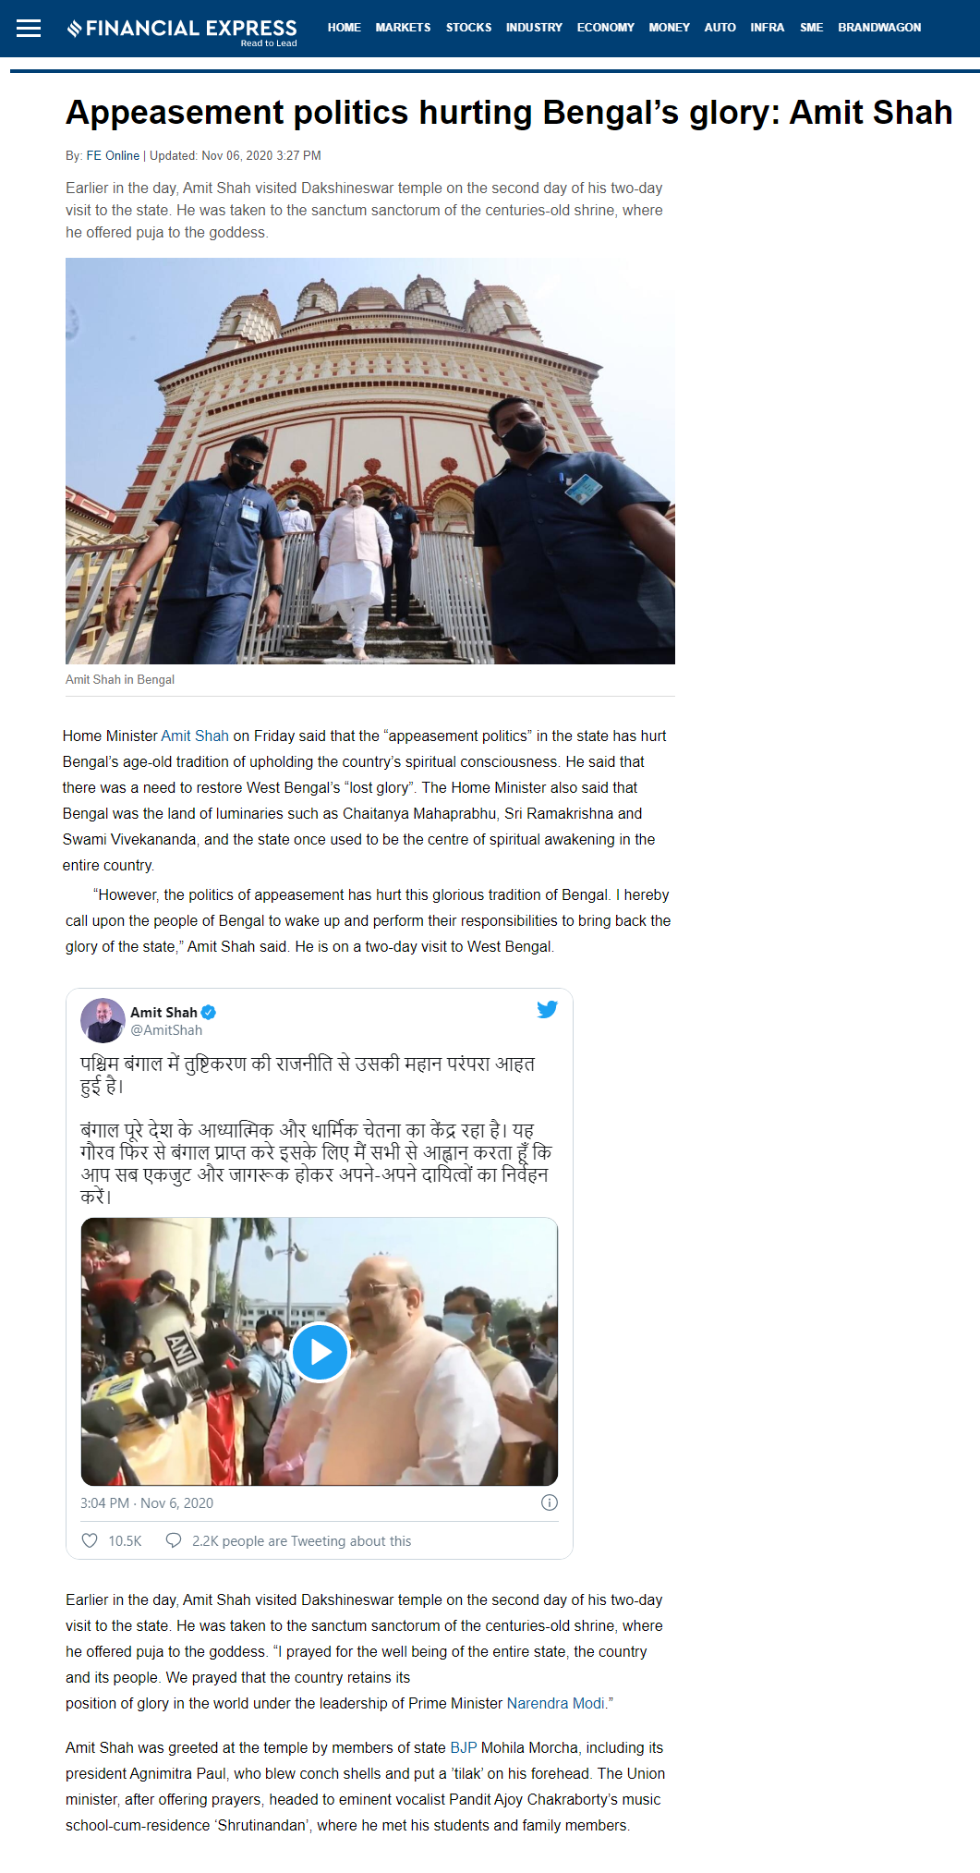The width and height of the screenshot is (980, 1873).
Task: Open tweet replies speech bubble icon
Action: [x=173, y=1540]
